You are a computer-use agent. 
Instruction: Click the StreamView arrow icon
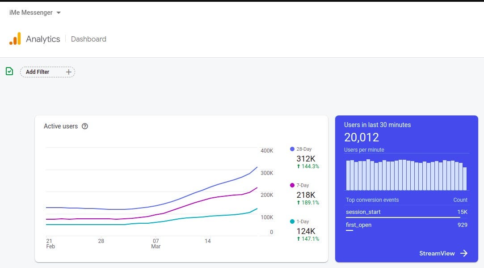(464, 254)
